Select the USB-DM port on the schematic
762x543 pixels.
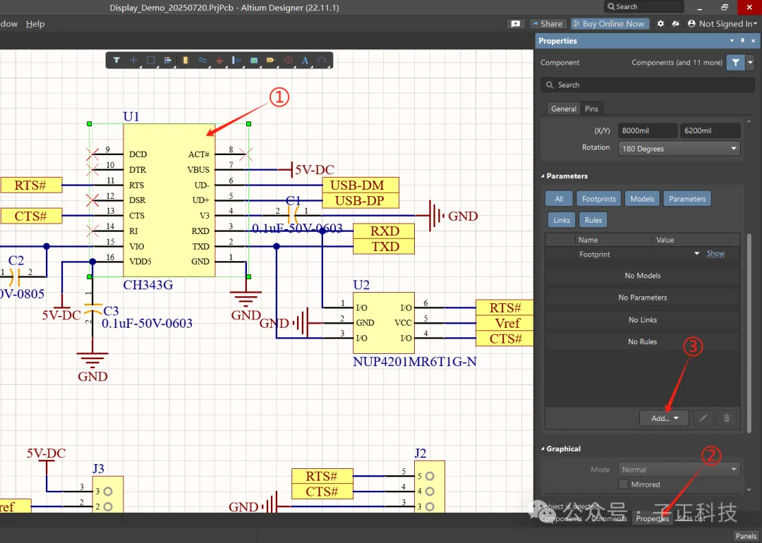pyautogui.click(x=361, y=185)
